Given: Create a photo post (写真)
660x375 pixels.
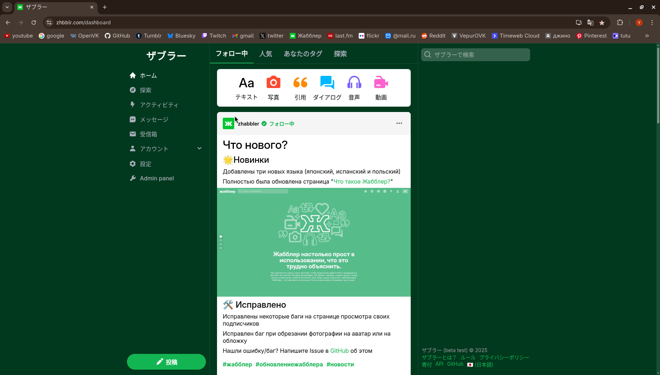Looking at the screenshot, I should click(273, 88).
